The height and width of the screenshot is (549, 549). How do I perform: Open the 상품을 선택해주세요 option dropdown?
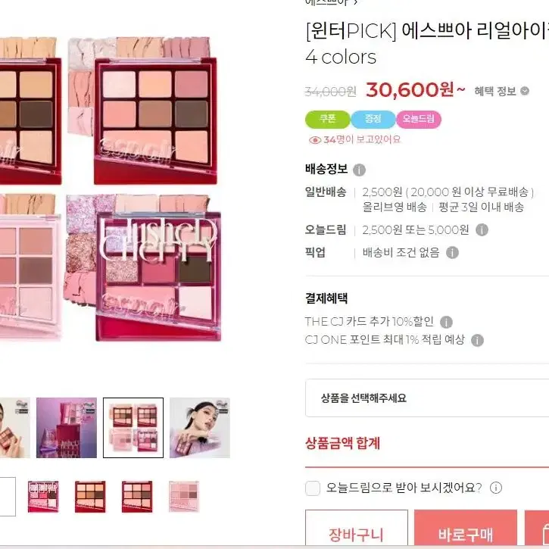[x=427, y=398]
